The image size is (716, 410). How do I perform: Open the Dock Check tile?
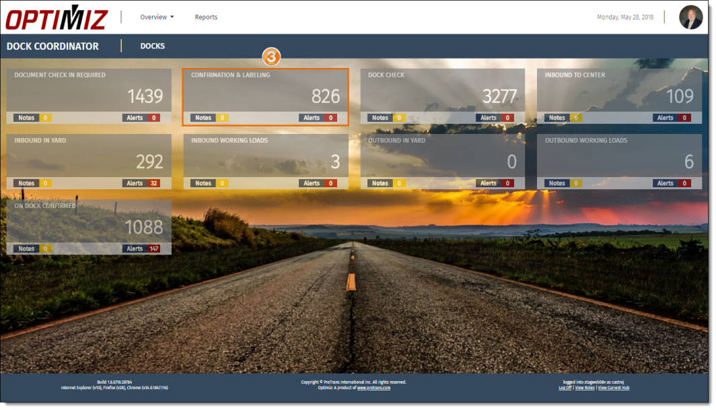(x=442, y=91)
